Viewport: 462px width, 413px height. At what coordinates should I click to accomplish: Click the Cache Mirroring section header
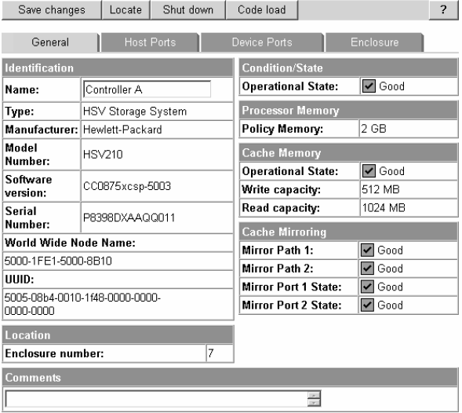pos(348,232)
